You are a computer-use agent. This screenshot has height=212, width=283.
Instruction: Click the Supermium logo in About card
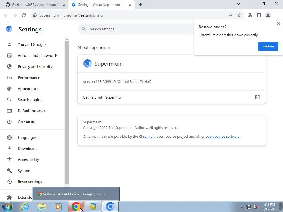click(87, 63)
